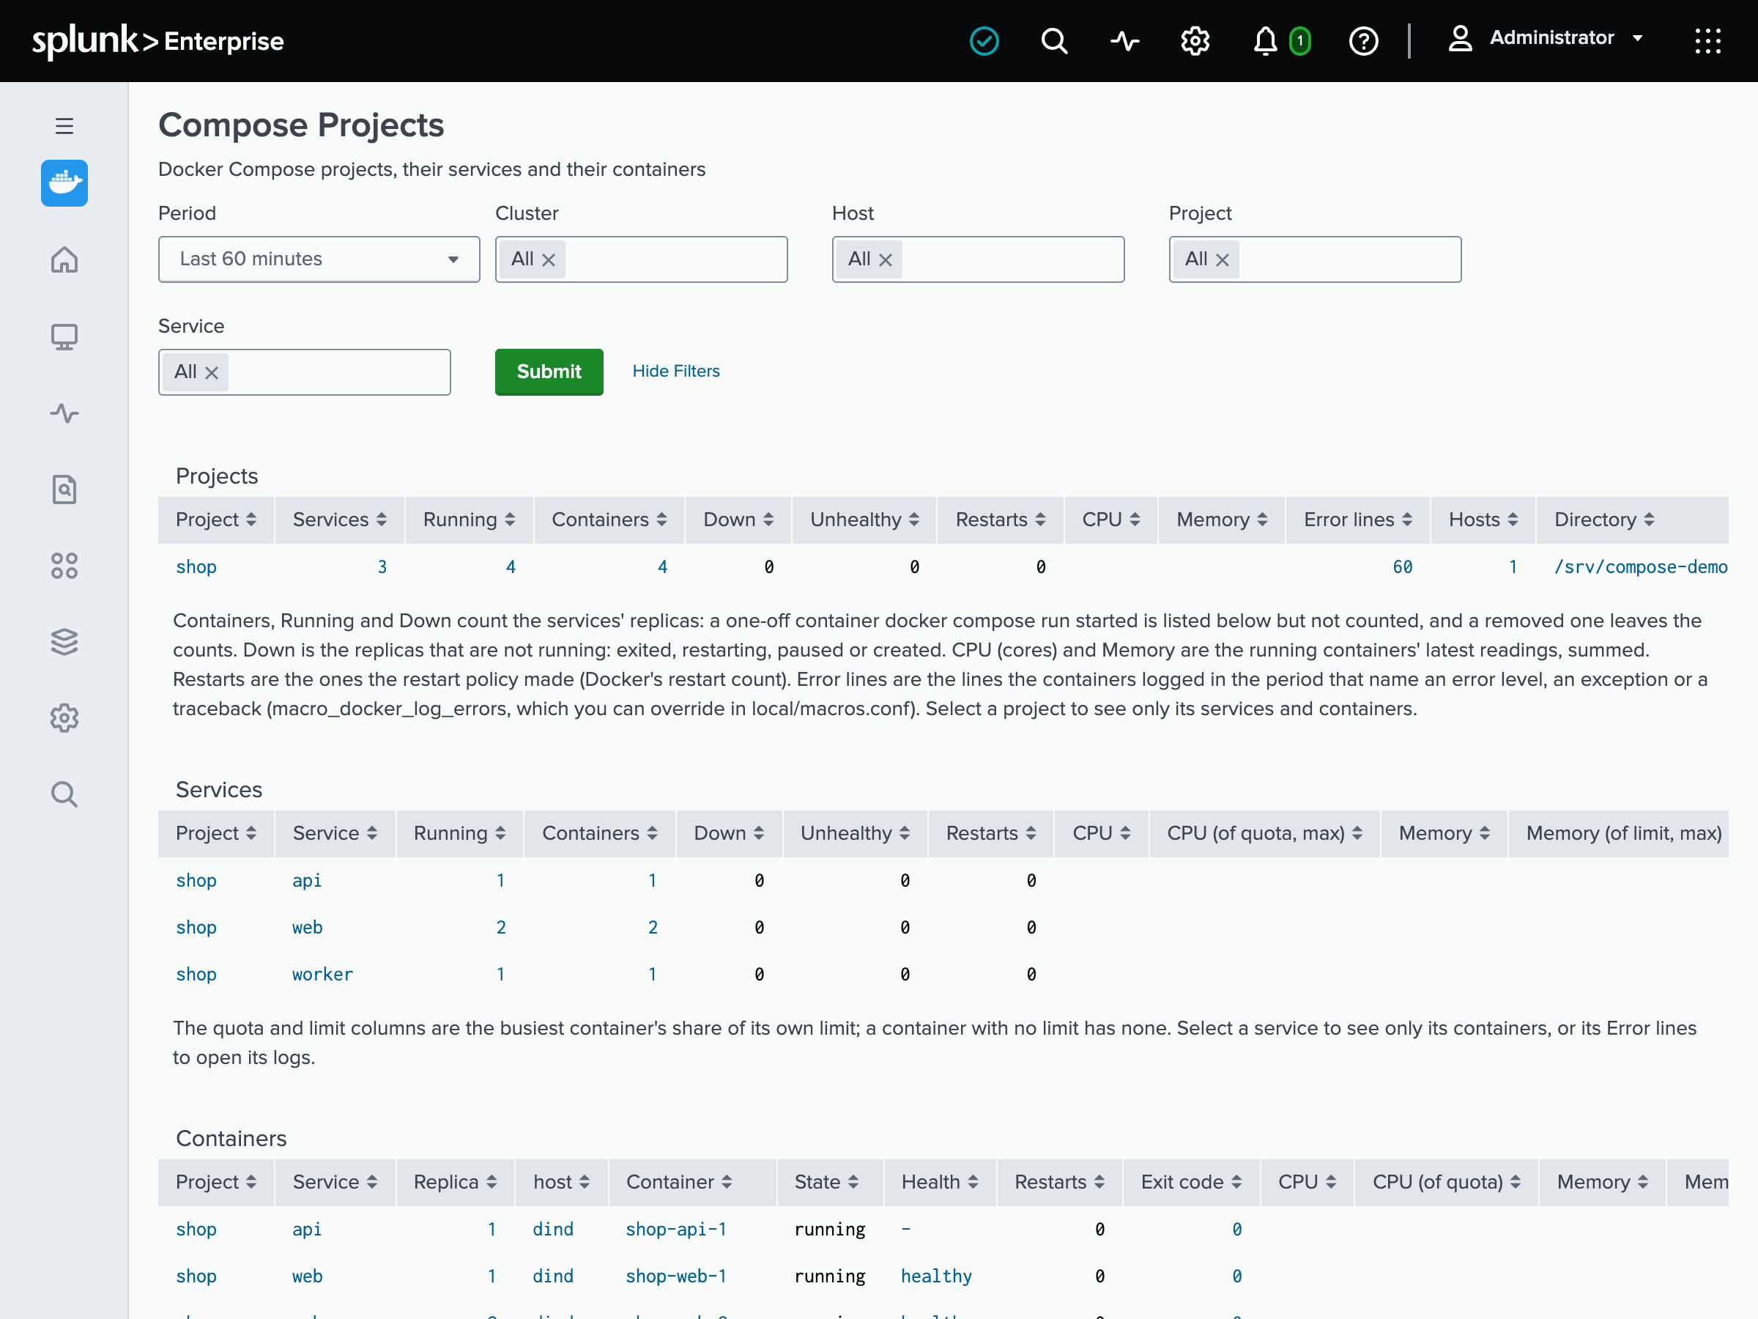Go to the sidebar home icon
The image size is (1758, 1319).
pos(64,259)
